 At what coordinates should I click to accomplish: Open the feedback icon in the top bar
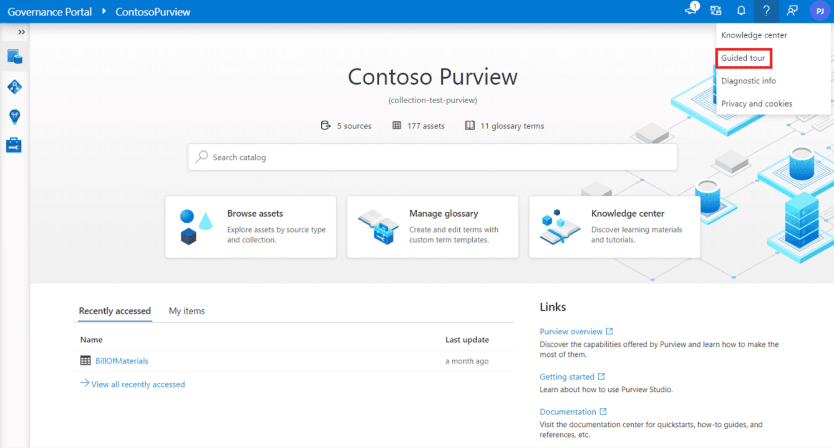coord(791,11)
